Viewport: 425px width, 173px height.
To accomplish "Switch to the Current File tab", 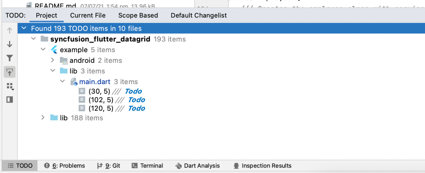I will tap(87, 16).
